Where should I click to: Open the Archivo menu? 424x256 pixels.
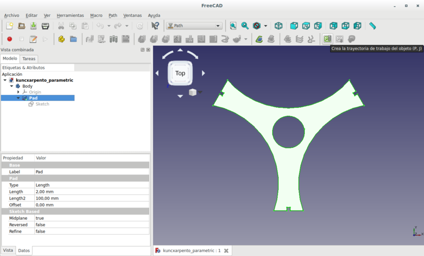tap(12, 15)
